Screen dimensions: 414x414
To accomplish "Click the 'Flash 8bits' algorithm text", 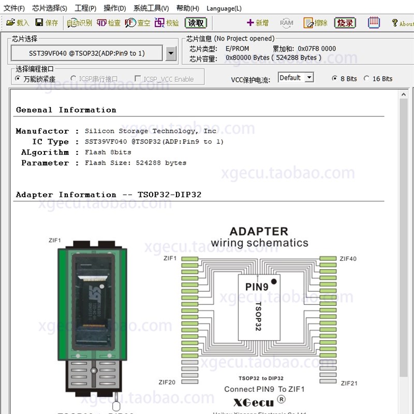I will click(108, 152).
